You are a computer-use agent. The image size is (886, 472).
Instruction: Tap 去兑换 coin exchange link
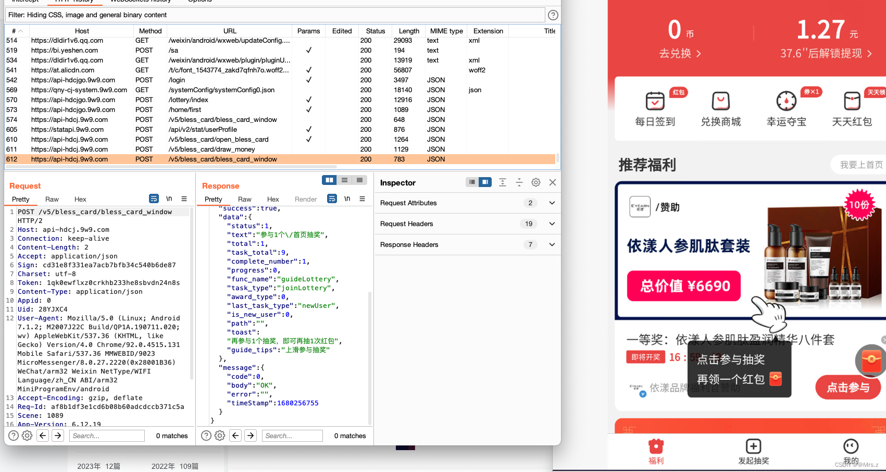point(680,53)
